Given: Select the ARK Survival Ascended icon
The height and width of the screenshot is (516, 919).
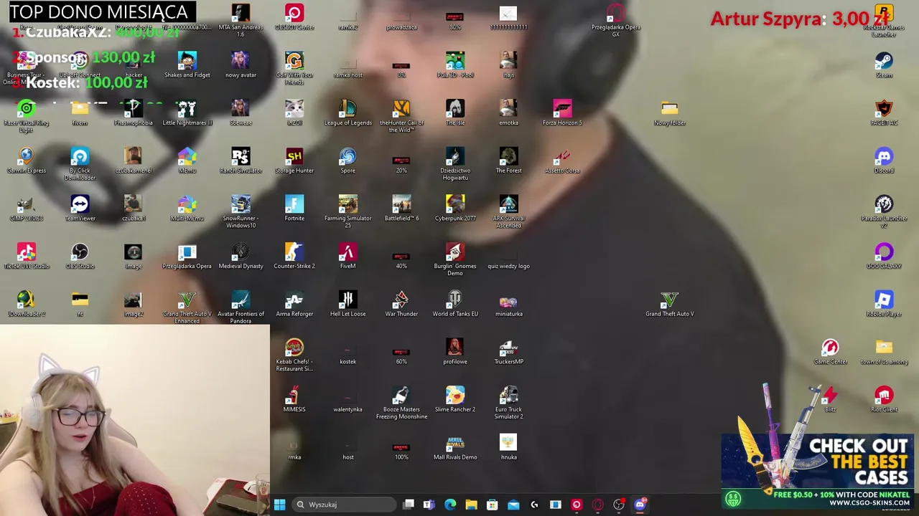Looking at the screenshot, I should [508, 211].
